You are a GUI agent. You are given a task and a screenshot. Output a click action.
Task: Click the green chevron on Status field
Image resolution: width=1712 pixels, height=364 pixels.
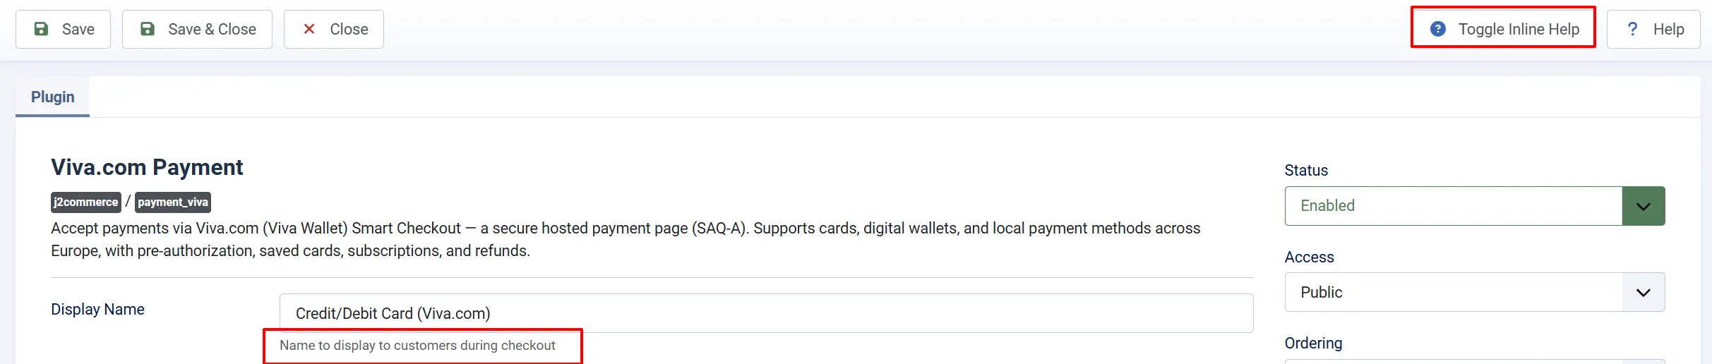tap(1644, 206)
